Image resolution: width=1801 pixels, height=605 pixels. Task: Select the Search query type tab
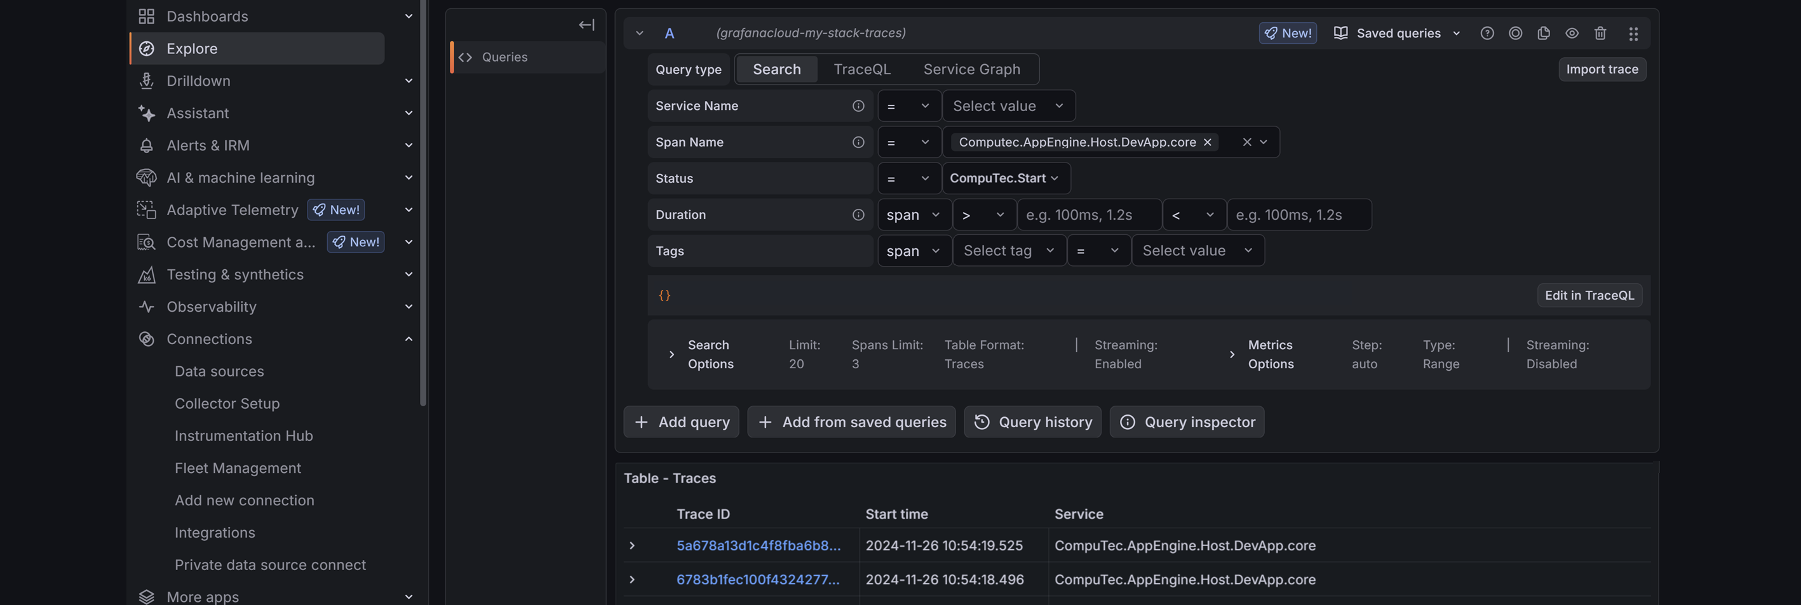tap(777, 69)
